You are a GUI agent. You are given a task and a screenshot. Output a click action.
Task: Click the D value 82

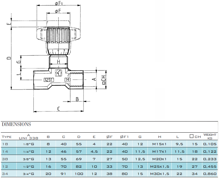click(x=79, y=166)
